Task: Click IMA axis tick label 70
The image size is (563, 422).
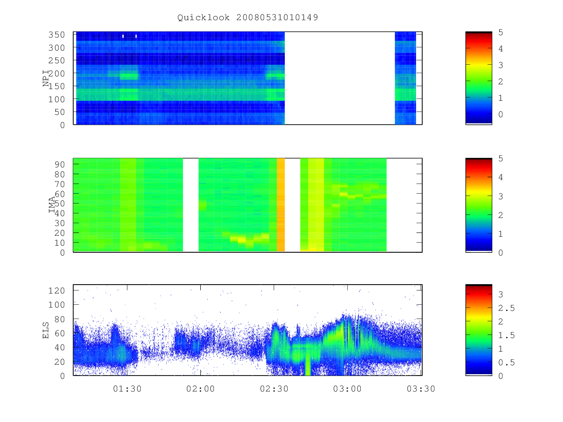Action: click(x=60, y=184)
